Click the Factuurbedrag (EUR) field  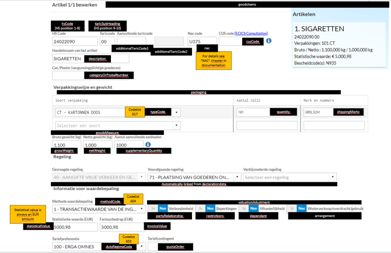(x=122, y=227)
